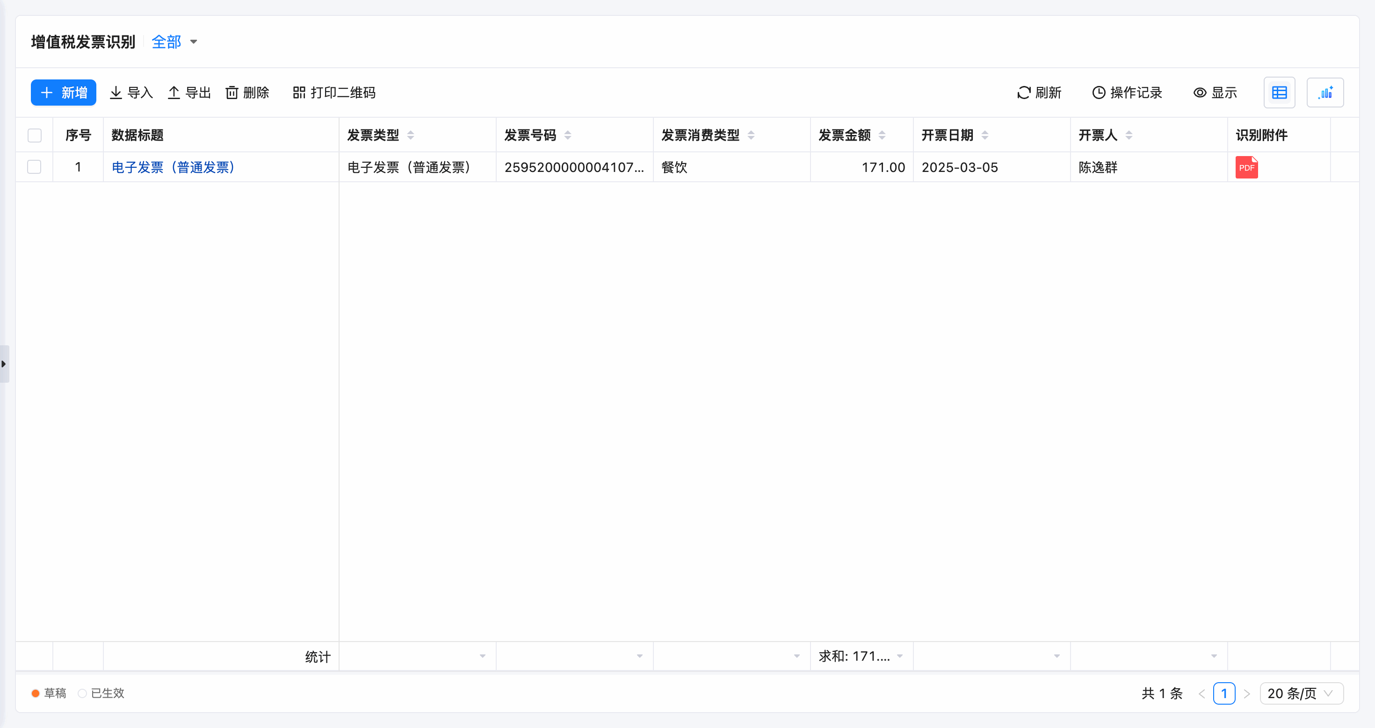Click the 刷新 refresh icon
The width and height of the screenshot is (1375, 728).
(x=1023, y=93)
